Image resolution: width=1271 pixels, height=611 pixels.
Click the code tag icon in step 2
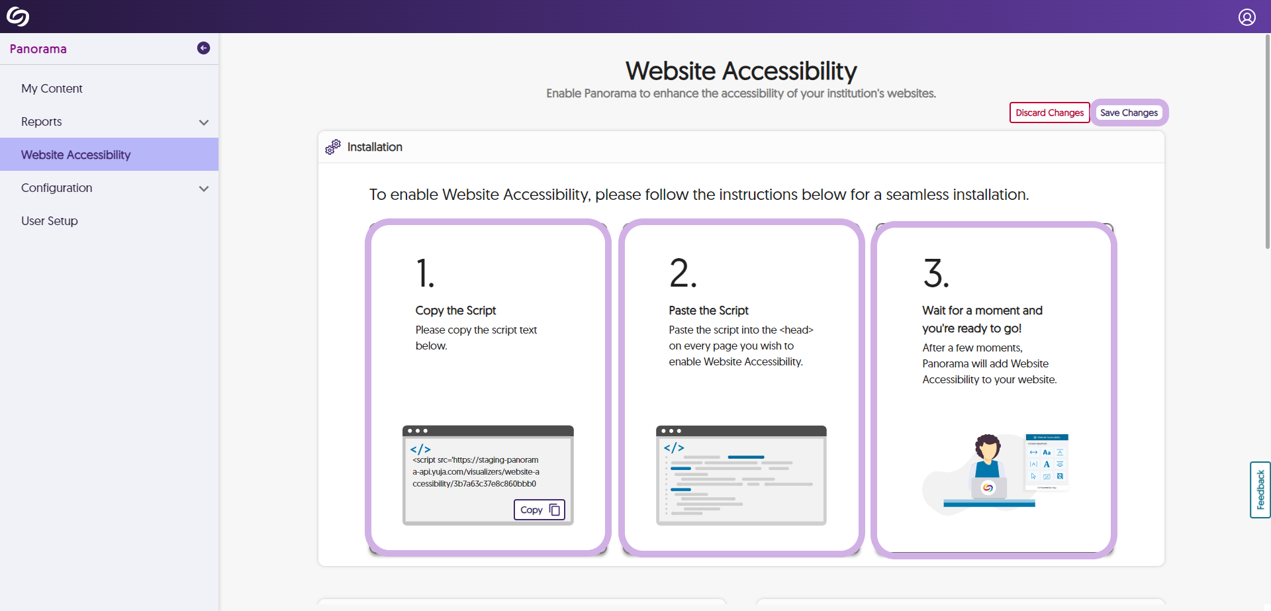[674, 447]
